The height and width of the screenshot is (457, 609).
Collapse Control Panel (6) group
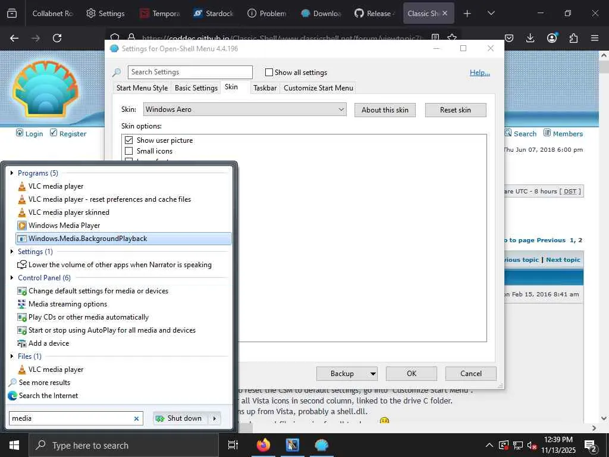[x=12, y=278]
